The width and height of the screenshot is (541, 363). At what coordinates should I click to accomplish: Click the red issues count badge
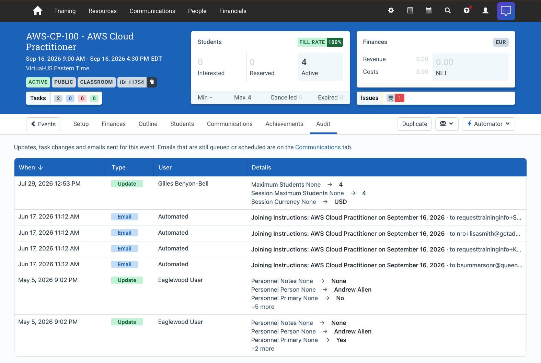[400, 98]
